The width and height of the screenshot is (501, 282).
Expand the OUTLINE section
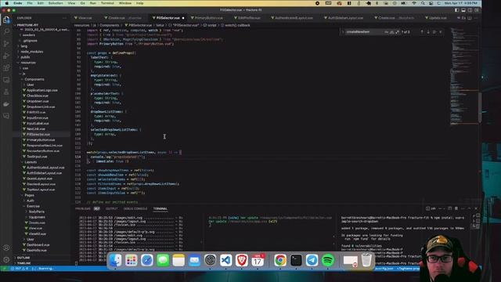[23, 258]
